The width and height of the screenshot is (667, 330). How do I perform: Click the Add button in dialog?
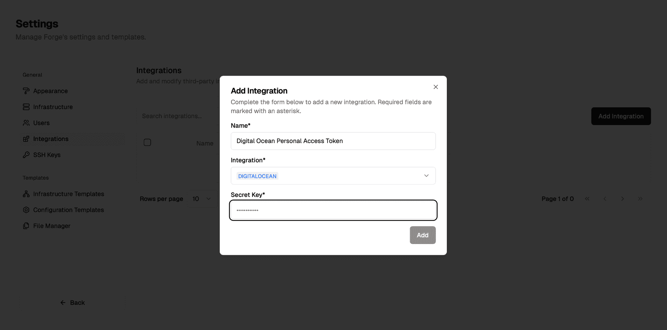coord(422,235)
